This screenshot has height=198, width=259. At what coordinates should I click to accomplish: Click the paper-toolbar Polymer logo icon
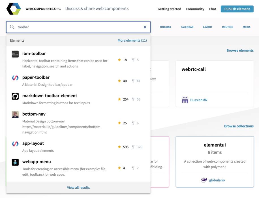click(15, 78)
